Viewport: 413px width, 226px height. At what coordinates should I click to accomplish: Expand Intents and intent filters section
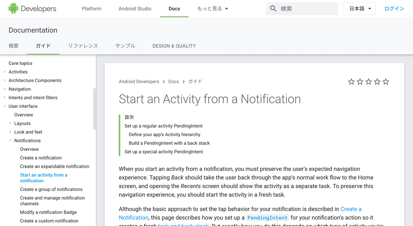[x=4, y=97]
